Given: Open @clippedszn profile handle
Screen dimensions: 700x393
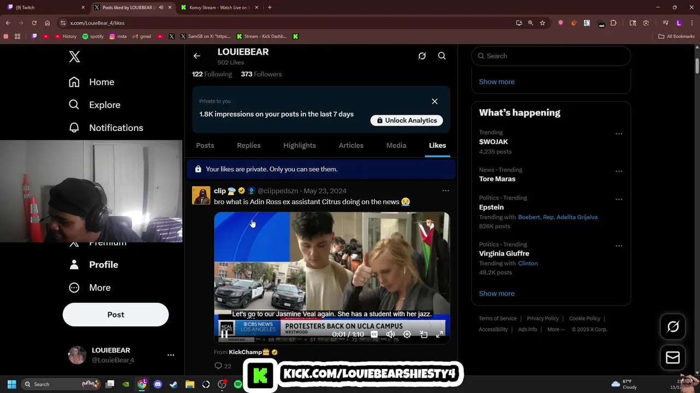Looking at the screenshot, I should click(x=278, y=191).
